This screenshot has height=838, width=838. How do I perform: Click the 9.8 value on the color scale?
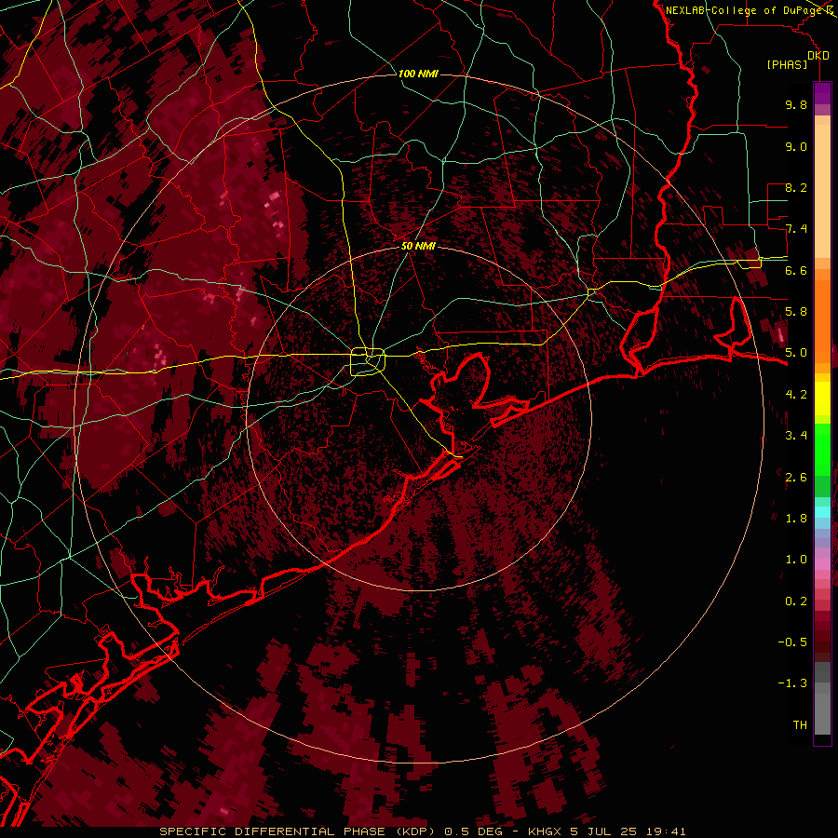click(796, 104)
